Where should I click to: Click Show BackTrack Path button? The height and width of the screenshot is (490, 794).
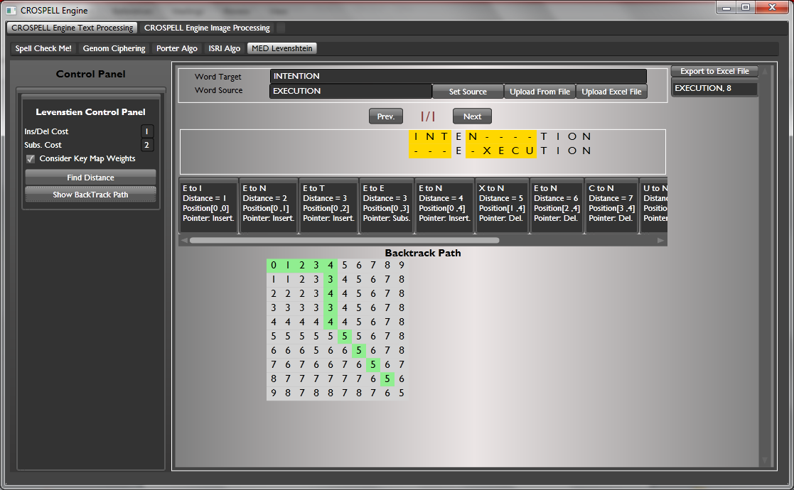(x=90, y=195)
